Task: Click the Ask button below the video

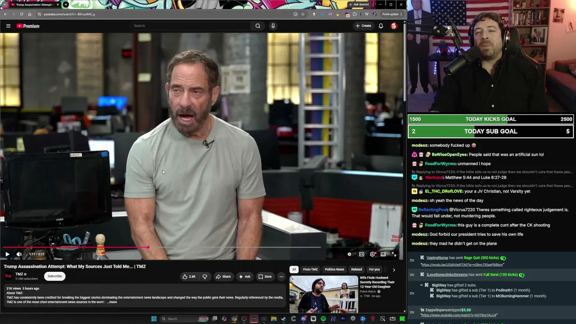Action: click(x=245, y=277)
